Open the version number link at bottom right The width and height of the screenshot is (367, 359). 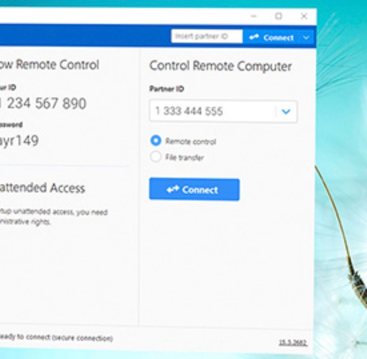point(293,343)
